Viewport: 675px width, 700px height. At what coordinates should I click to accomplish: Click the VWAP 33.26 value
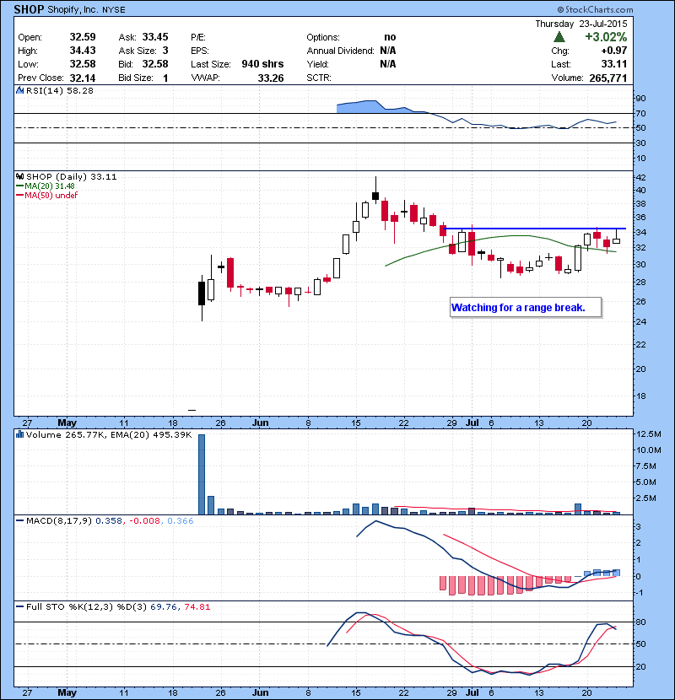pos(271,78)
